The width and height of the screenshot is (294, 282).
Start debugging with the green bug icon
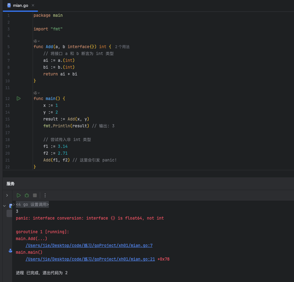[x=27, y=195]
